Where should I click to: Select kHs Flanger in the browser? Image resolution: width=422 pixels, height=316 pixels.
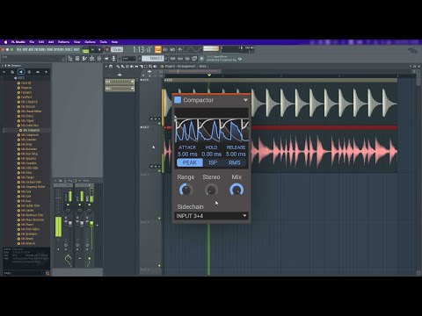coord(25,177)
